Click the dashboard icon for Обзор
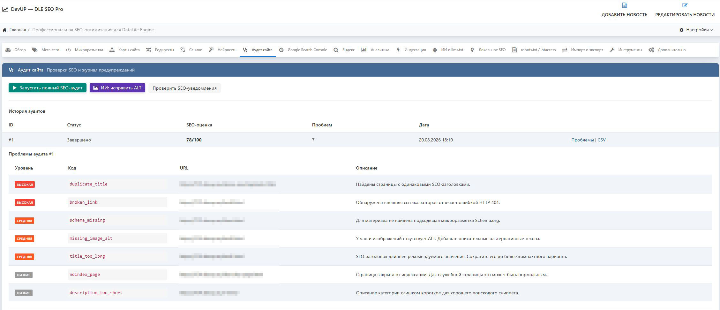The height and width of the screenshot is (310, 720). click(8, 50)
